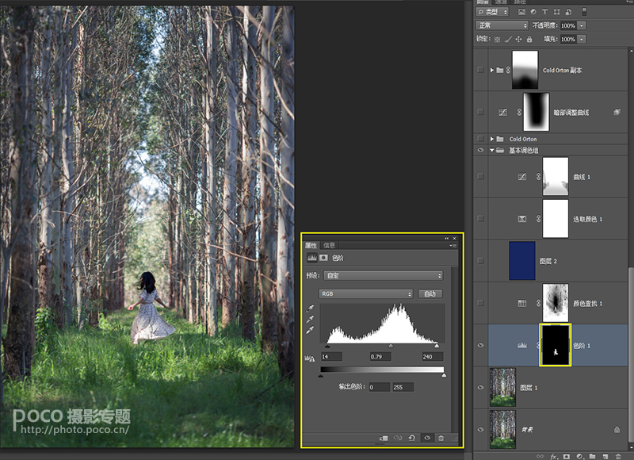Click the link layers icon at Layers bottom
The image size is (634, 460).
click(x=540, y=456)
